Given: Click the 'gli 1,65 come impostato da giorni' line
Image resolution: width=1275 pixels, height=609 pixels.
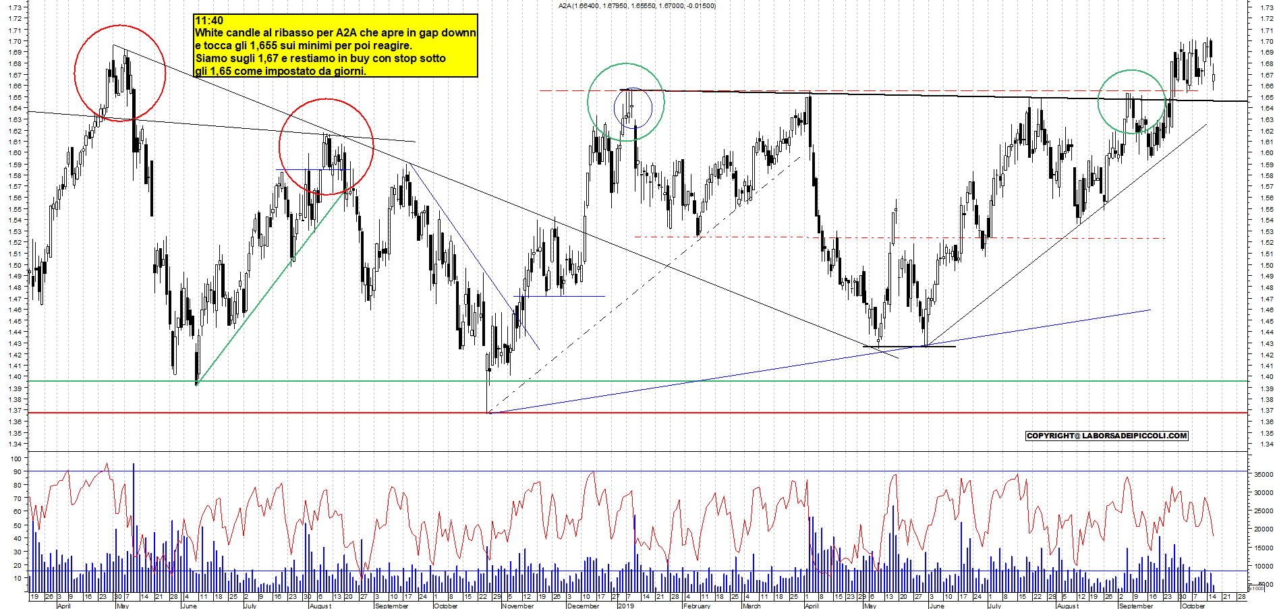Looking at the screenshot, I should click(x=281, y=71).
